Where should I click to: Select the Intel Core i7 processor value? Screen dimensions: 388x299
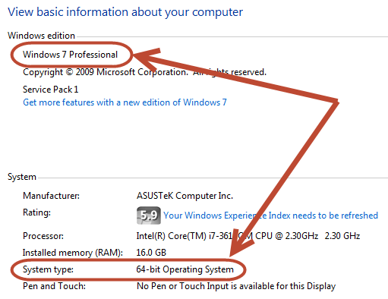click(248, 236)
